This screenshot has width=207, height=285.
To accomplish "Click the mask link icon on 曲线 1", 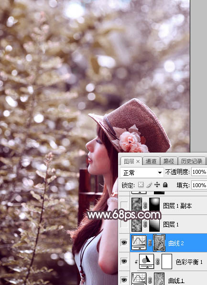I will pyautogui.click(x=150, y=280).
